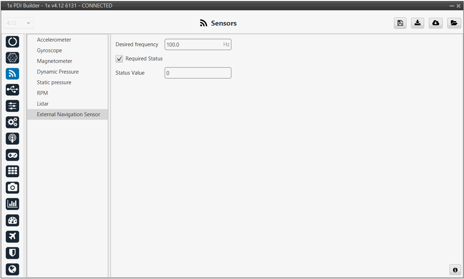Open the Lidar sensor settings
Viewport: 464px width, 279px height.
tap(43, 104)
